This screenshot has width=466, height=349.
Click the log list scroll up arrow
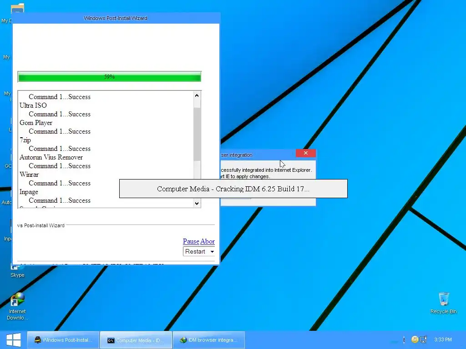[x=197, y=95]
